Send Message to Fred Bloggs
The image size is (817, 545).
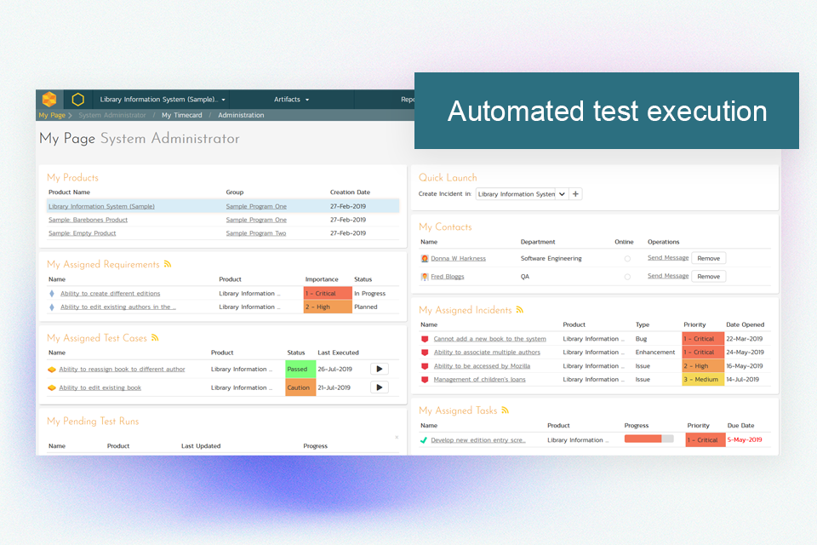pos(668,276)
